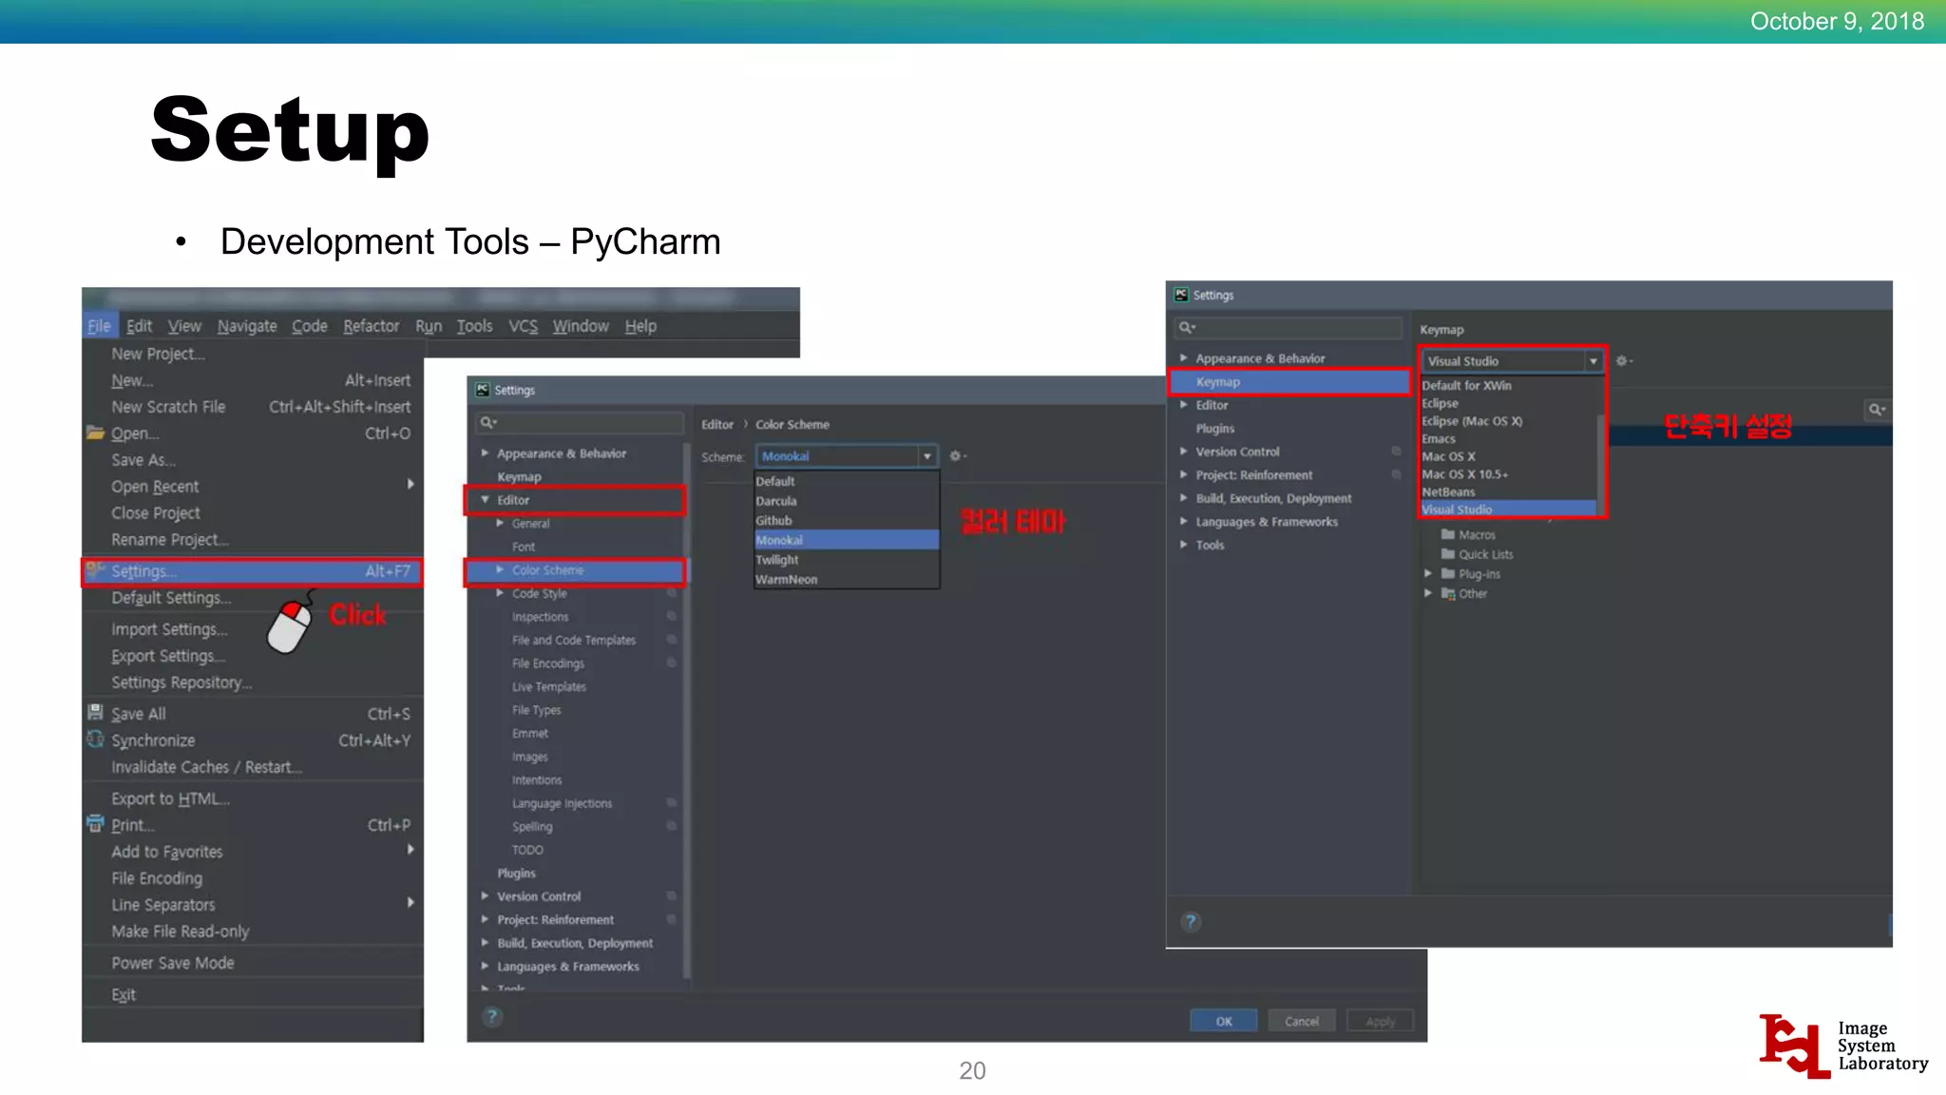Click the Cancel button

[x=1302, y=1021]
